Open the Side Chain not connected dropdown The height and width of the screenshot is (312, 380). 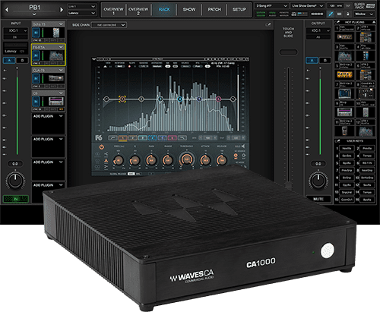pos(109,25)
